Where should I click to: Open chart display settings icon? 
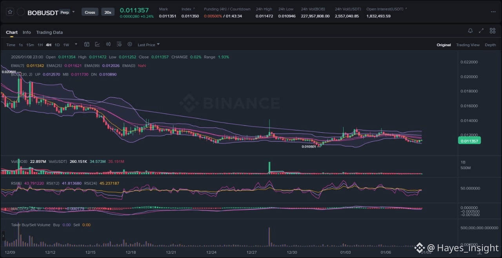coord(119,44)
